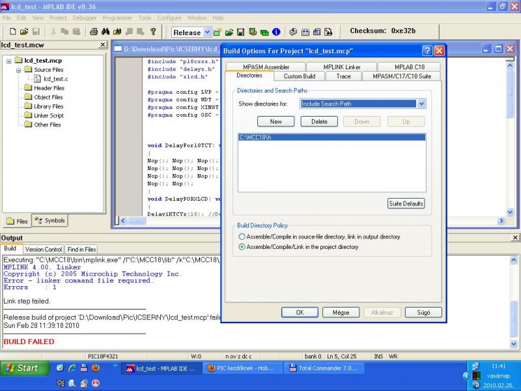Screen dimensions: 521x391
Task: Click the Make build icon
Action: [293, 32]
